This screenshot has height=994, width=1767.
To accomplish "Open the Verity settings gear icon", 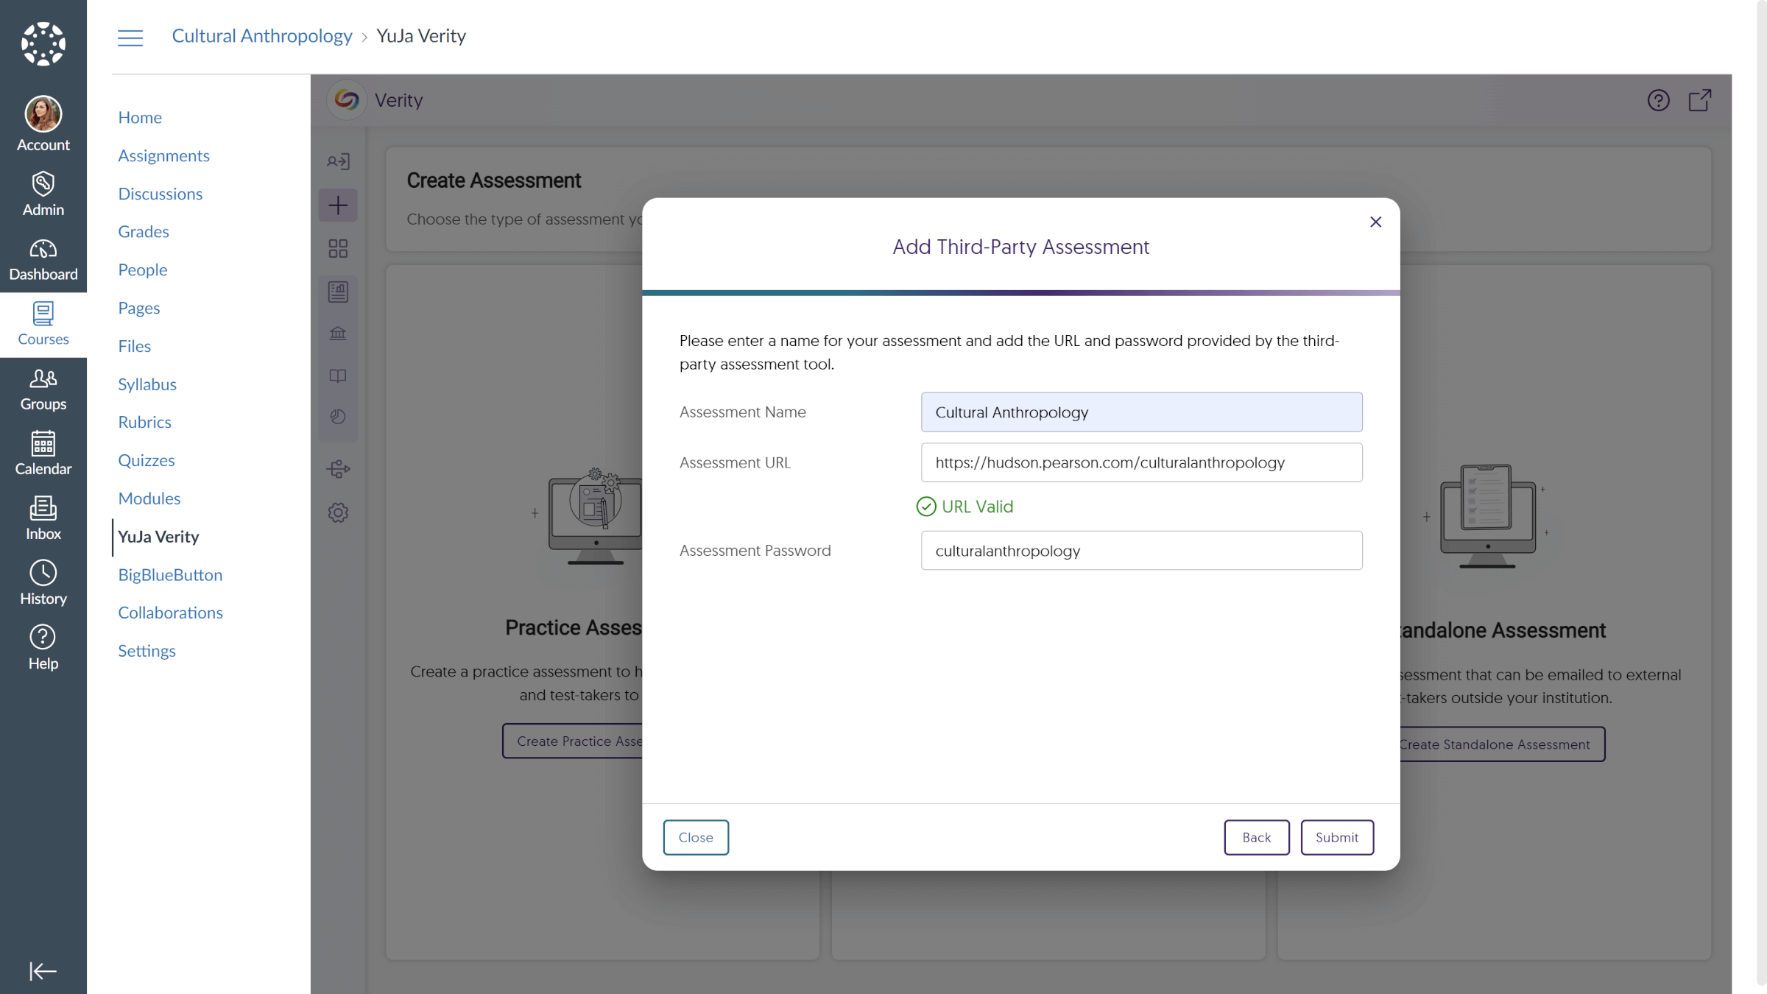I will pyautogui.click(x=338, y=512).
